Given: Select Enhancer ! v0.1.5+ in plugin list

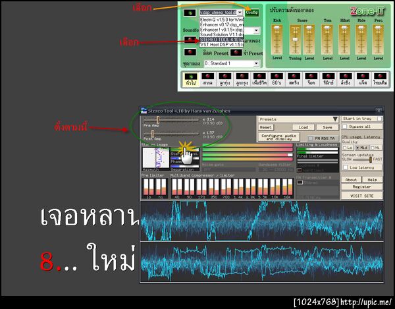Looking at the screenshot, I should coord(222,30).
